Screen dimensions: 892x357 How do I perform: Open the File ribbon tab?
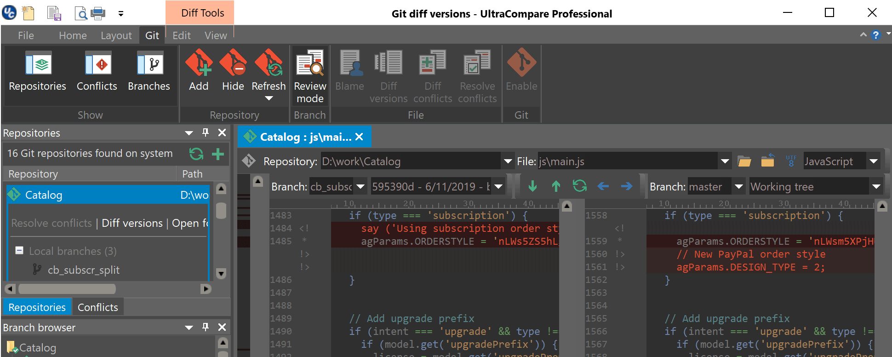click(x=26, y=35)
